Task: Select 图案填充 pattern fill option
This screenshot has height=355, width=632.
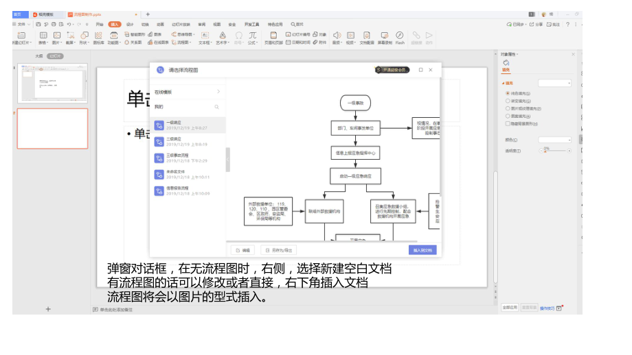Action: [x=519, y=117]
